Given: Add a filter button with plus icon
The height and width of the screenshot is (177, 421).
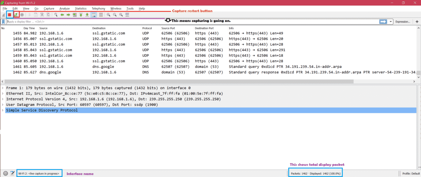Looking at the screenshot, I should (417, 22).
